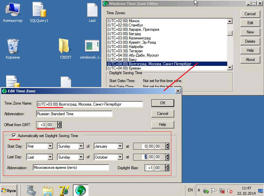Select the TZEDIT folder icon
Image resolution: width=264 pixels, height=196 pixels.
pos(65,49)
